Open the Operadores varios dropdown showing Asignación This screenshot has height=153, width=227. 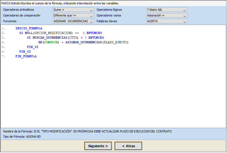point(167,16)
